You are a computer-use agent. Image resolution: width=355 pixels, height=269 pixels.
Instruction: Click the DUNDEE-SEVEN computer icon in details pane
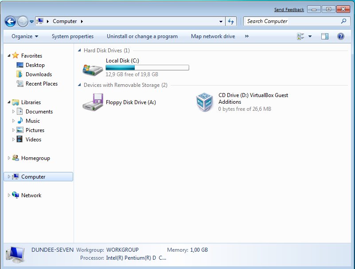15,254
